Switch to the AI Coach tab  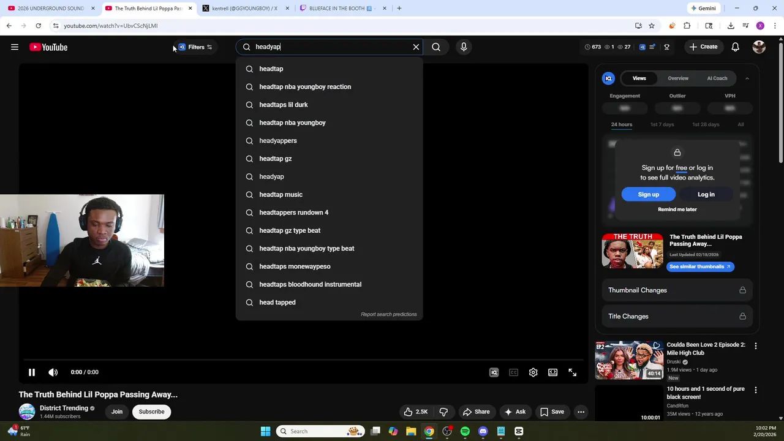[717, 78]
